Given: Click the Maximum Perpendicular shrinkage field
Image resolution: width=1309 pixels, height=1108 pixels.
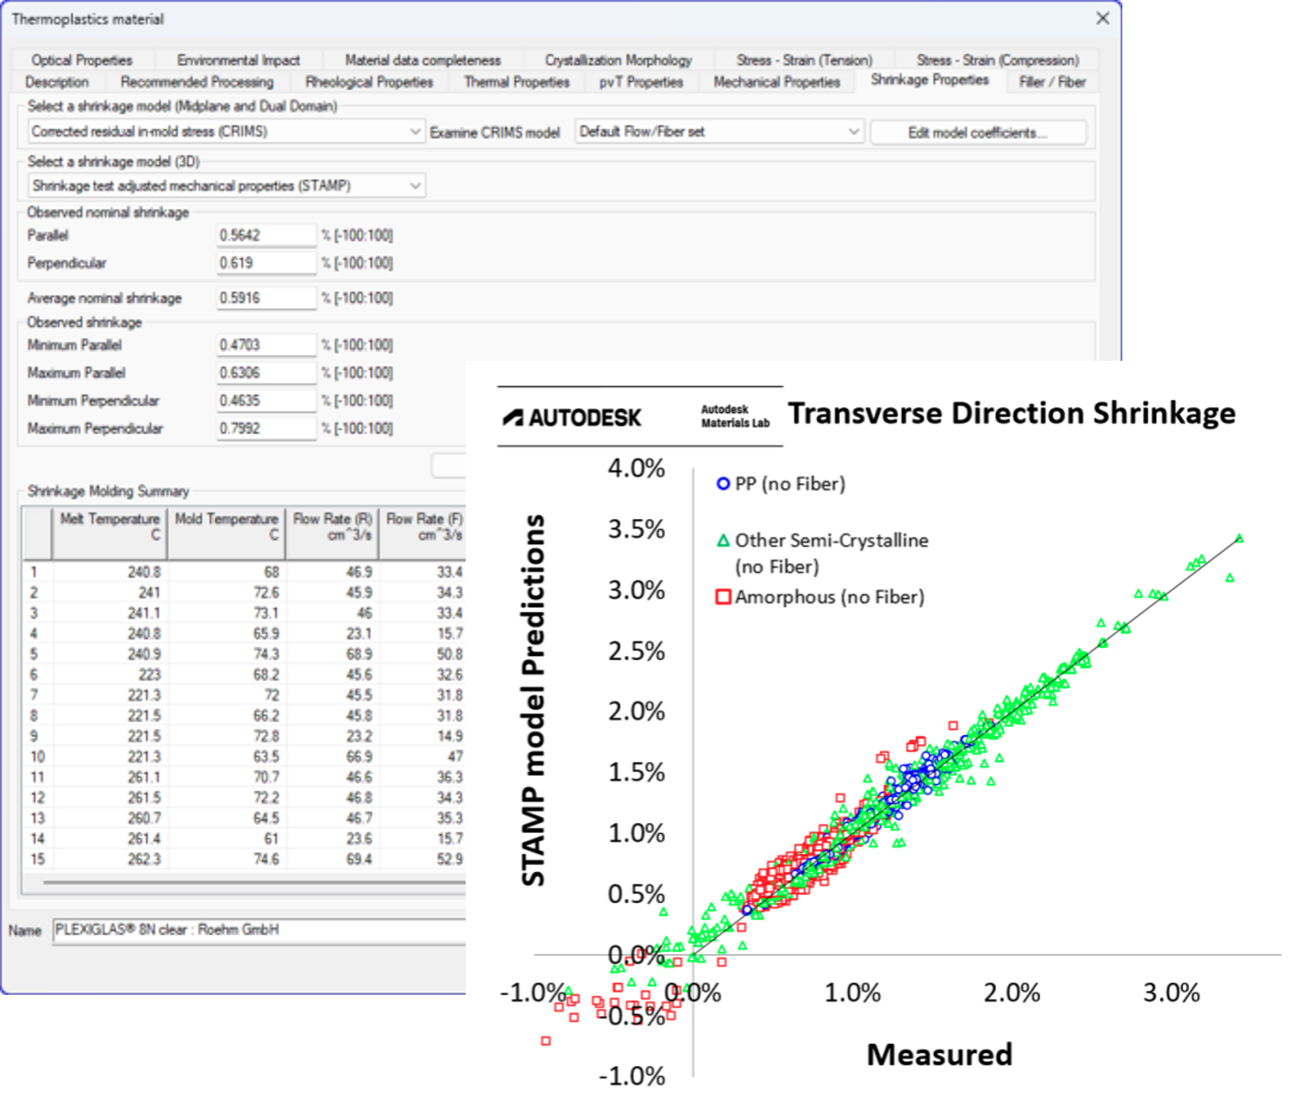Looking at the screenshot, I should [x=265, y=428].
